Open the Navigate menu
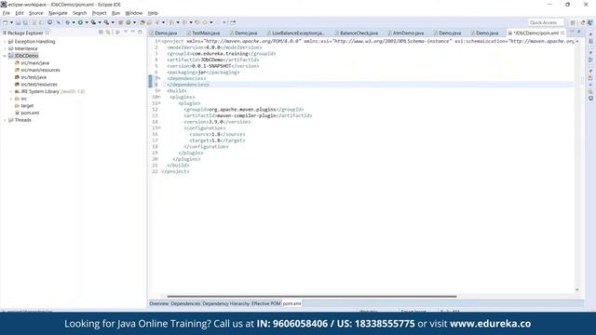Viewport: 596px width, 335px height. click(x=58, y=13)
